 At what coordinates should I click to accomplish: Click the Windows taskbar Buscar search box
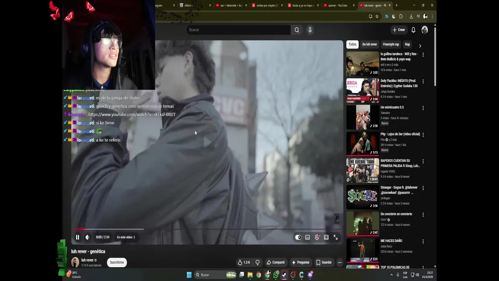pyautogui.click(x=216, y=275)
